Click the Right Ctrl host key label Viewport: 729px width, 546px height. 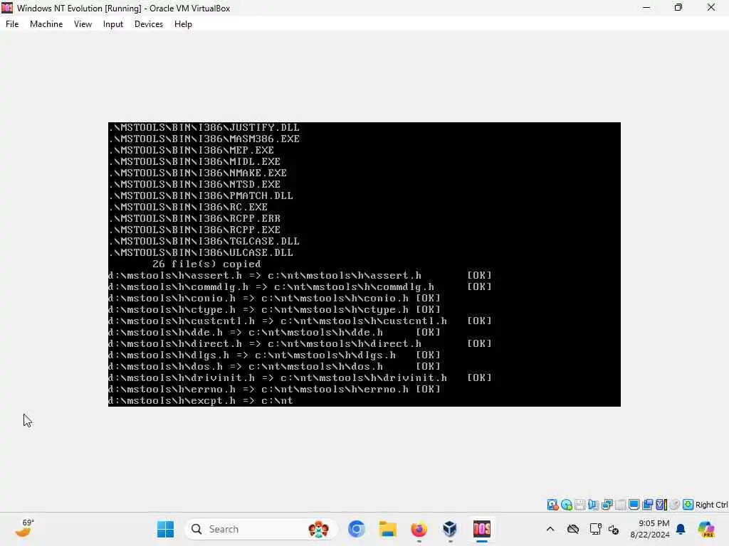click(711, 505)
